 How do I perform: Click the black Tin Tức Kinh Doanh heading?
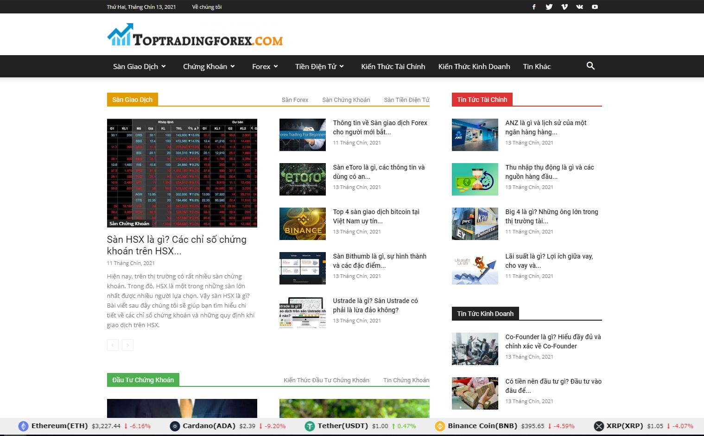pos(485,314)
